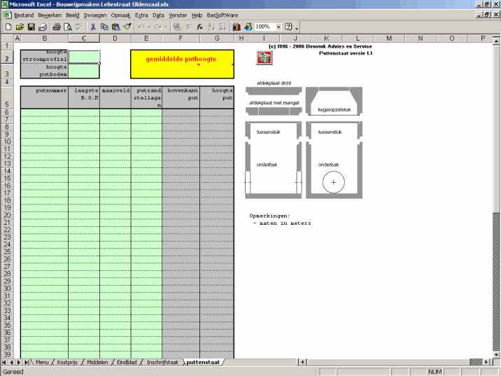Select column F header

pyautogui.click(x=181, y=38)
